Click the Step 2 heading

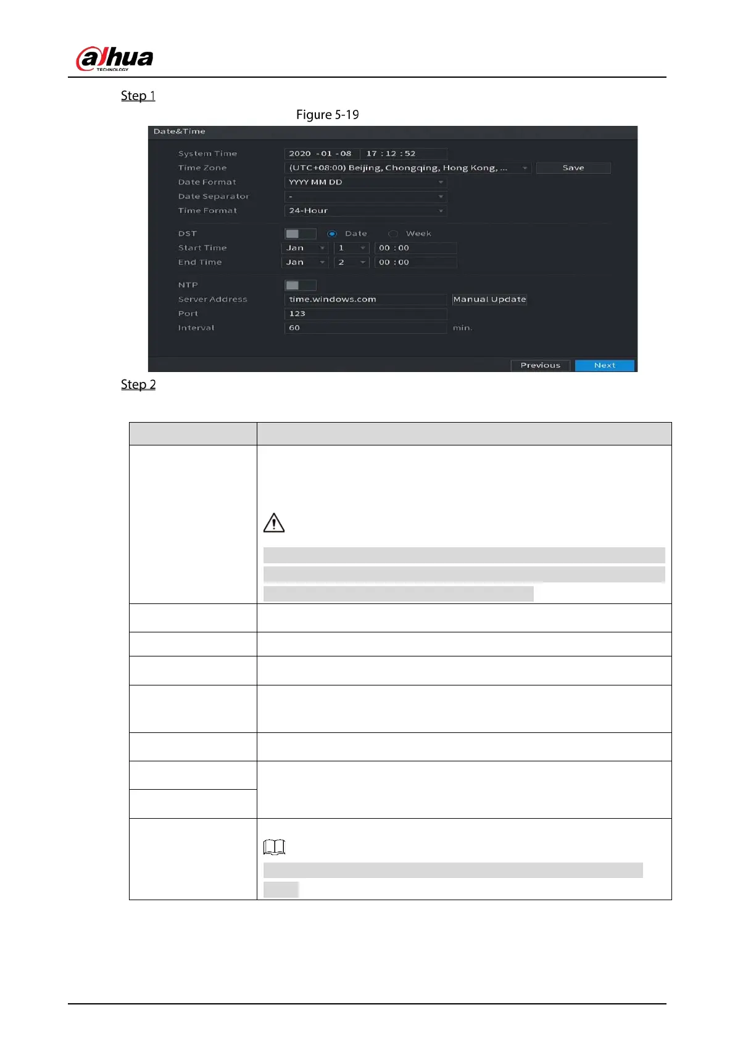click(x=138, y=384)
